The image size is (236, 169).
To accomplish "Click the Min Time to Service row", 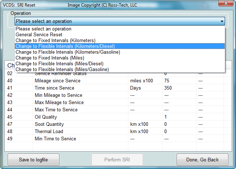I will click(x=55, y=139).
